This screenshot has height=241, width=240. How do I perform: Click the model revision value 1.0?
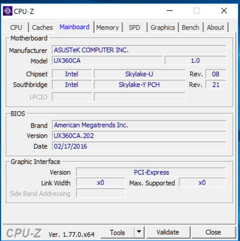point(195,60)
